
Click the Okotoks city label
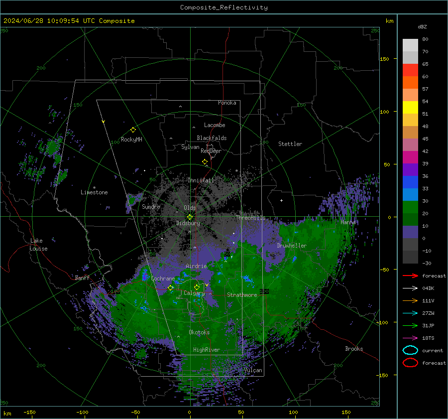[x=199, y=332]
